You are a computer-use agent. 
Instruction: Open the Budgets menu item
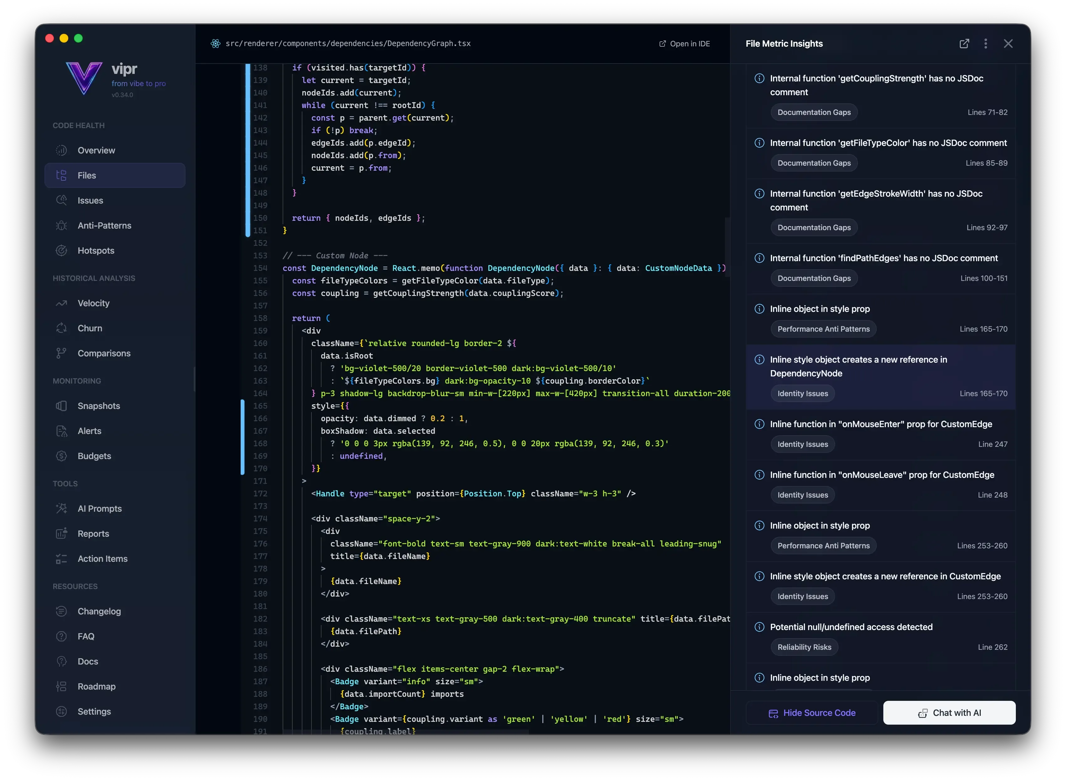pyautogui.click(x=115, y=456)
